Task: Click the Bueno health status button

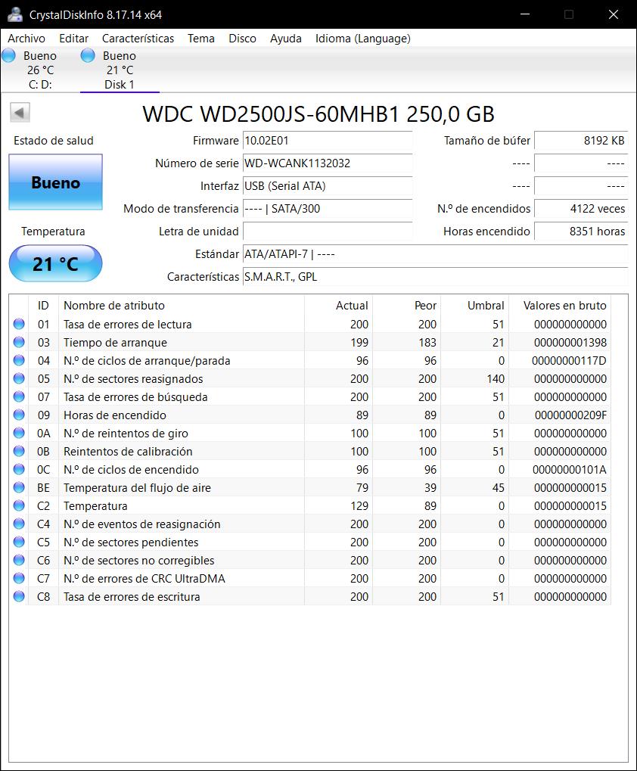Action: point(55,182)
